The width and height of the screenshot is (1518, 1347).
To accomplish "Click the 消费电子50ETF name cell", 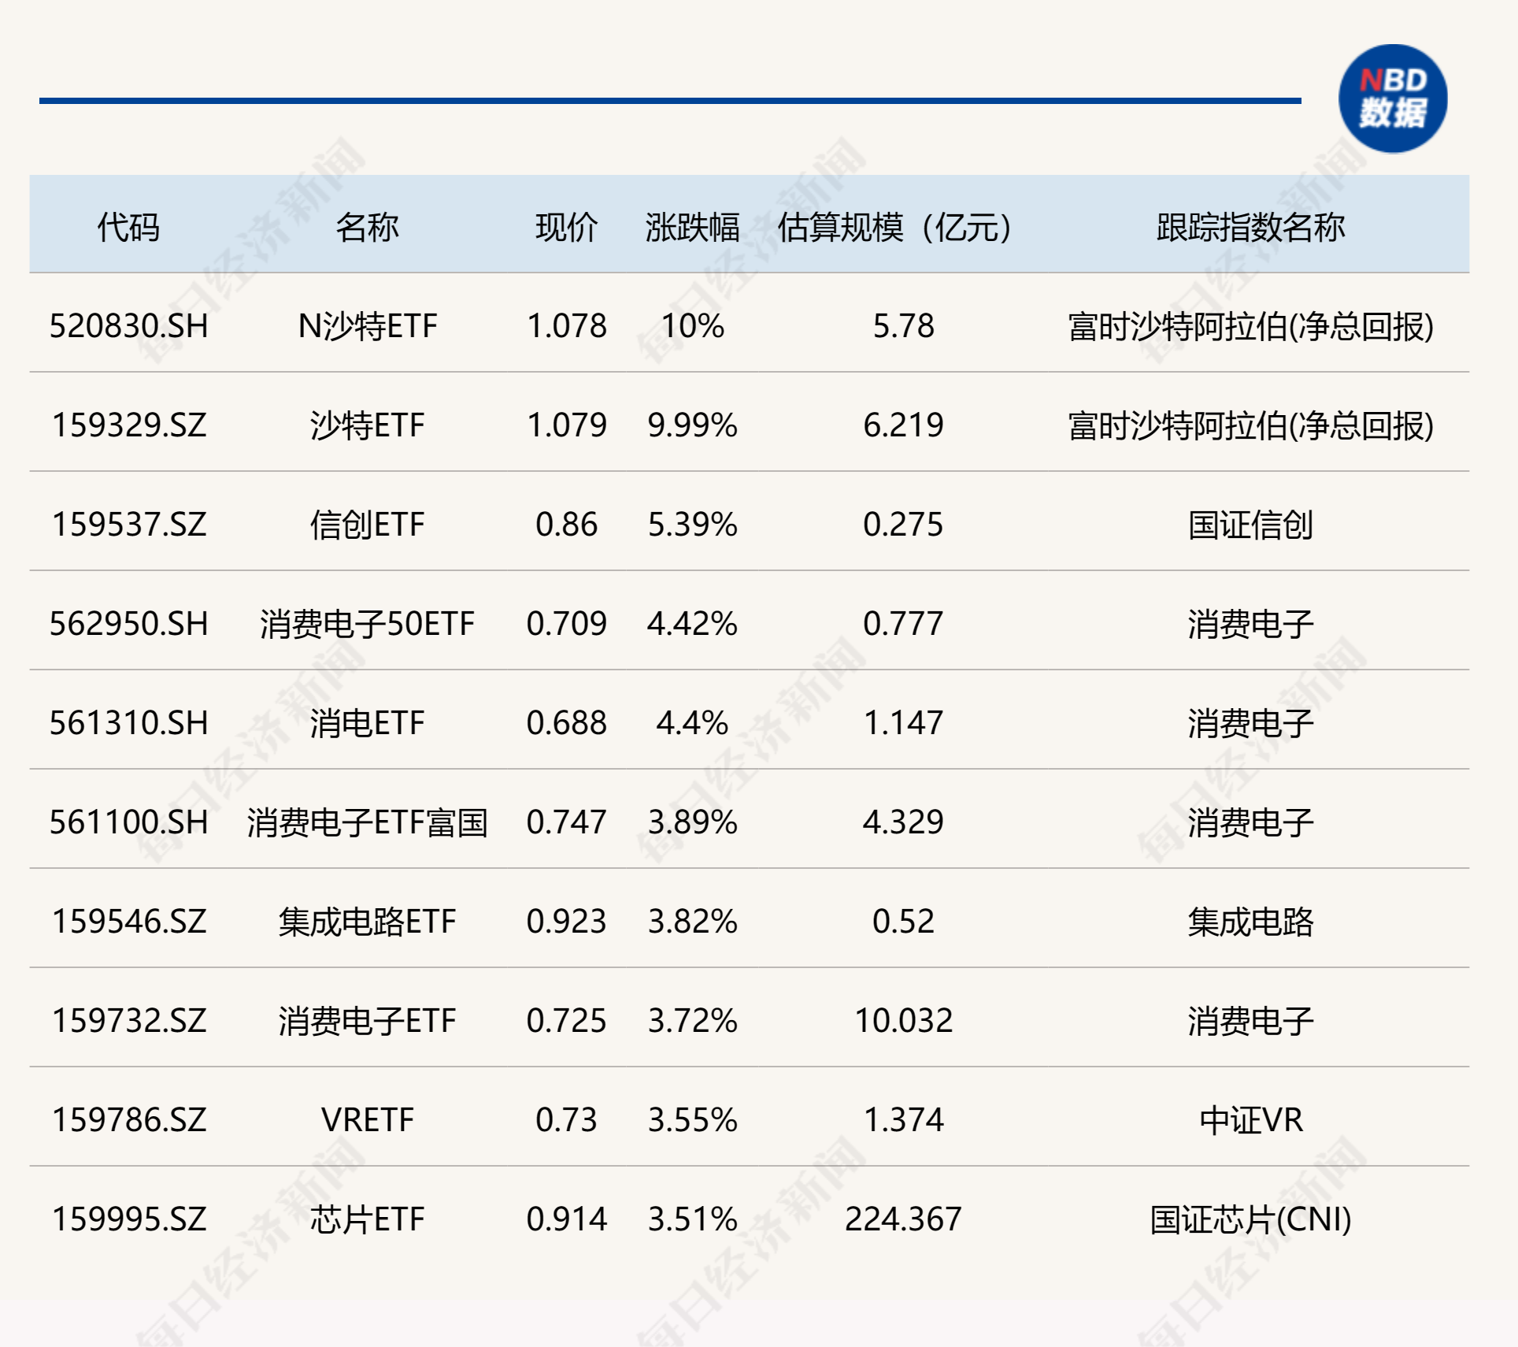I will tap(367, 624).
